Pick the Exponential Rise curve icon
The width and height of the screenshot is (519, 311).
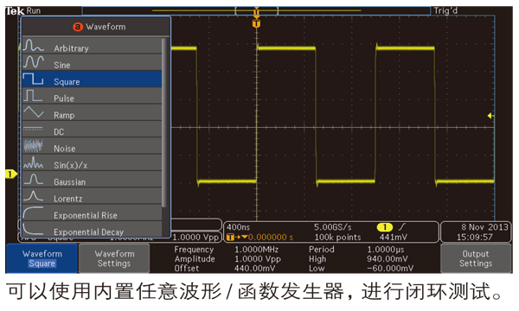[33, 213]
